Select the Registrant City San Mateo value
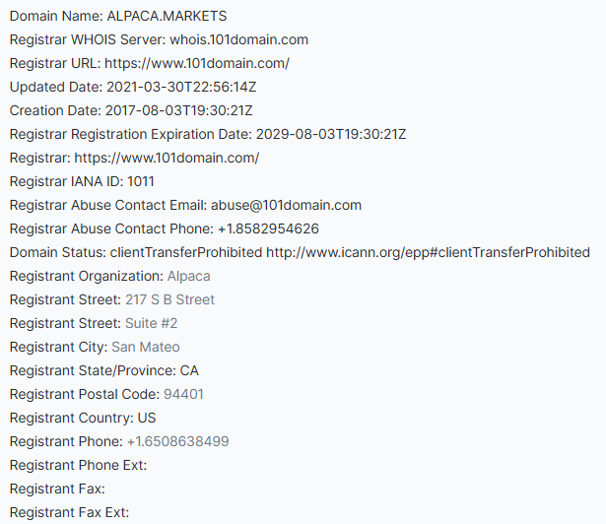The image size is (606, 524). [146, 347]
